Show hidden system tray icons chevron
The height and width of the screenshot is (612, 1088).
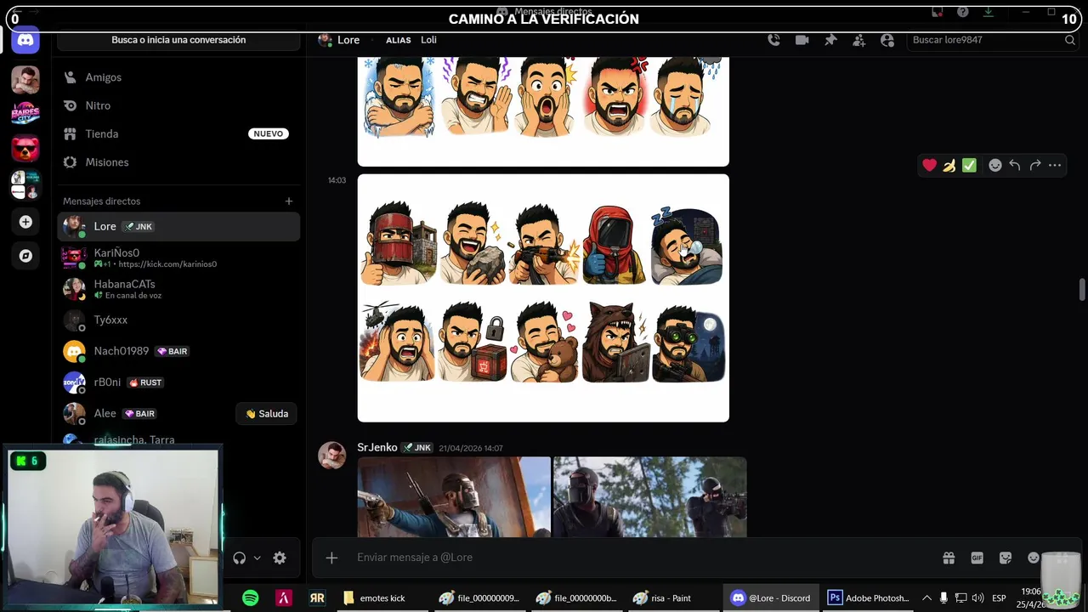pyautogui.click(x=926, y=598)
